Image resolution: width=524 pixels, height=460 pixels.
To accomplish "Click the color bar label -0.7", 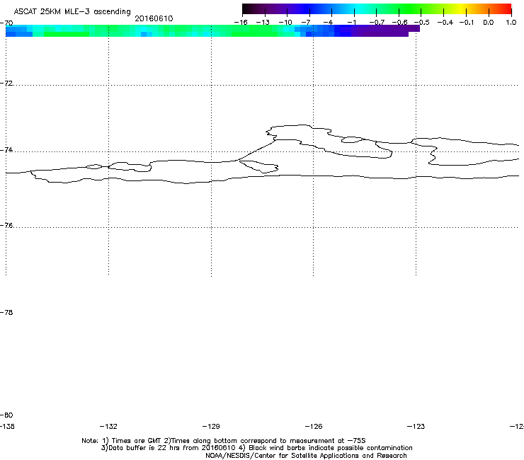I will (x=377, y=23).
